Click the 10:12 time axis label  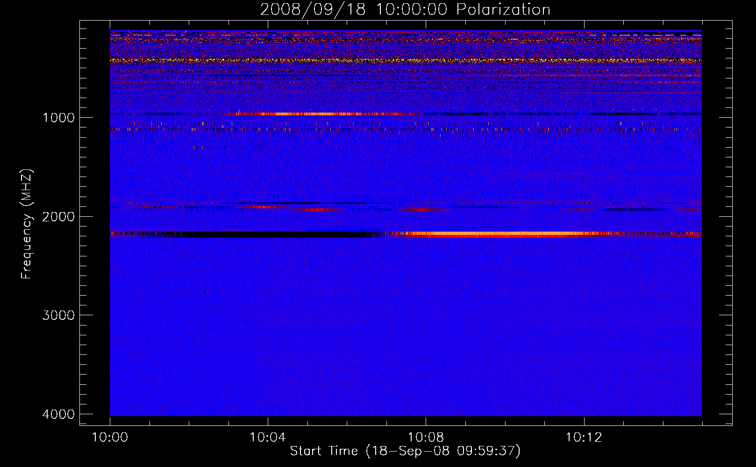[x=584, y=438]
